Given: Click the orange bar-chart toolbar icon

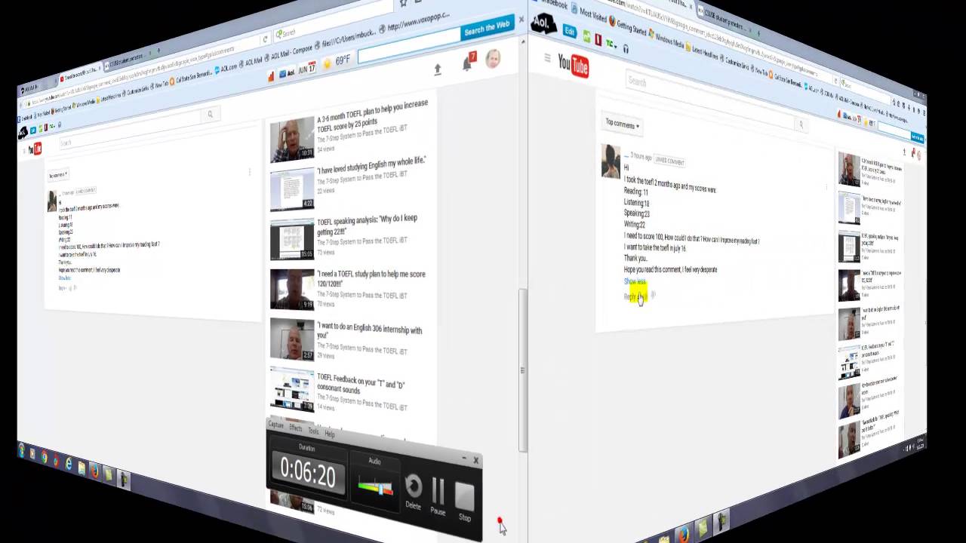Looking at the screenshot, I should tap(271, 77).
